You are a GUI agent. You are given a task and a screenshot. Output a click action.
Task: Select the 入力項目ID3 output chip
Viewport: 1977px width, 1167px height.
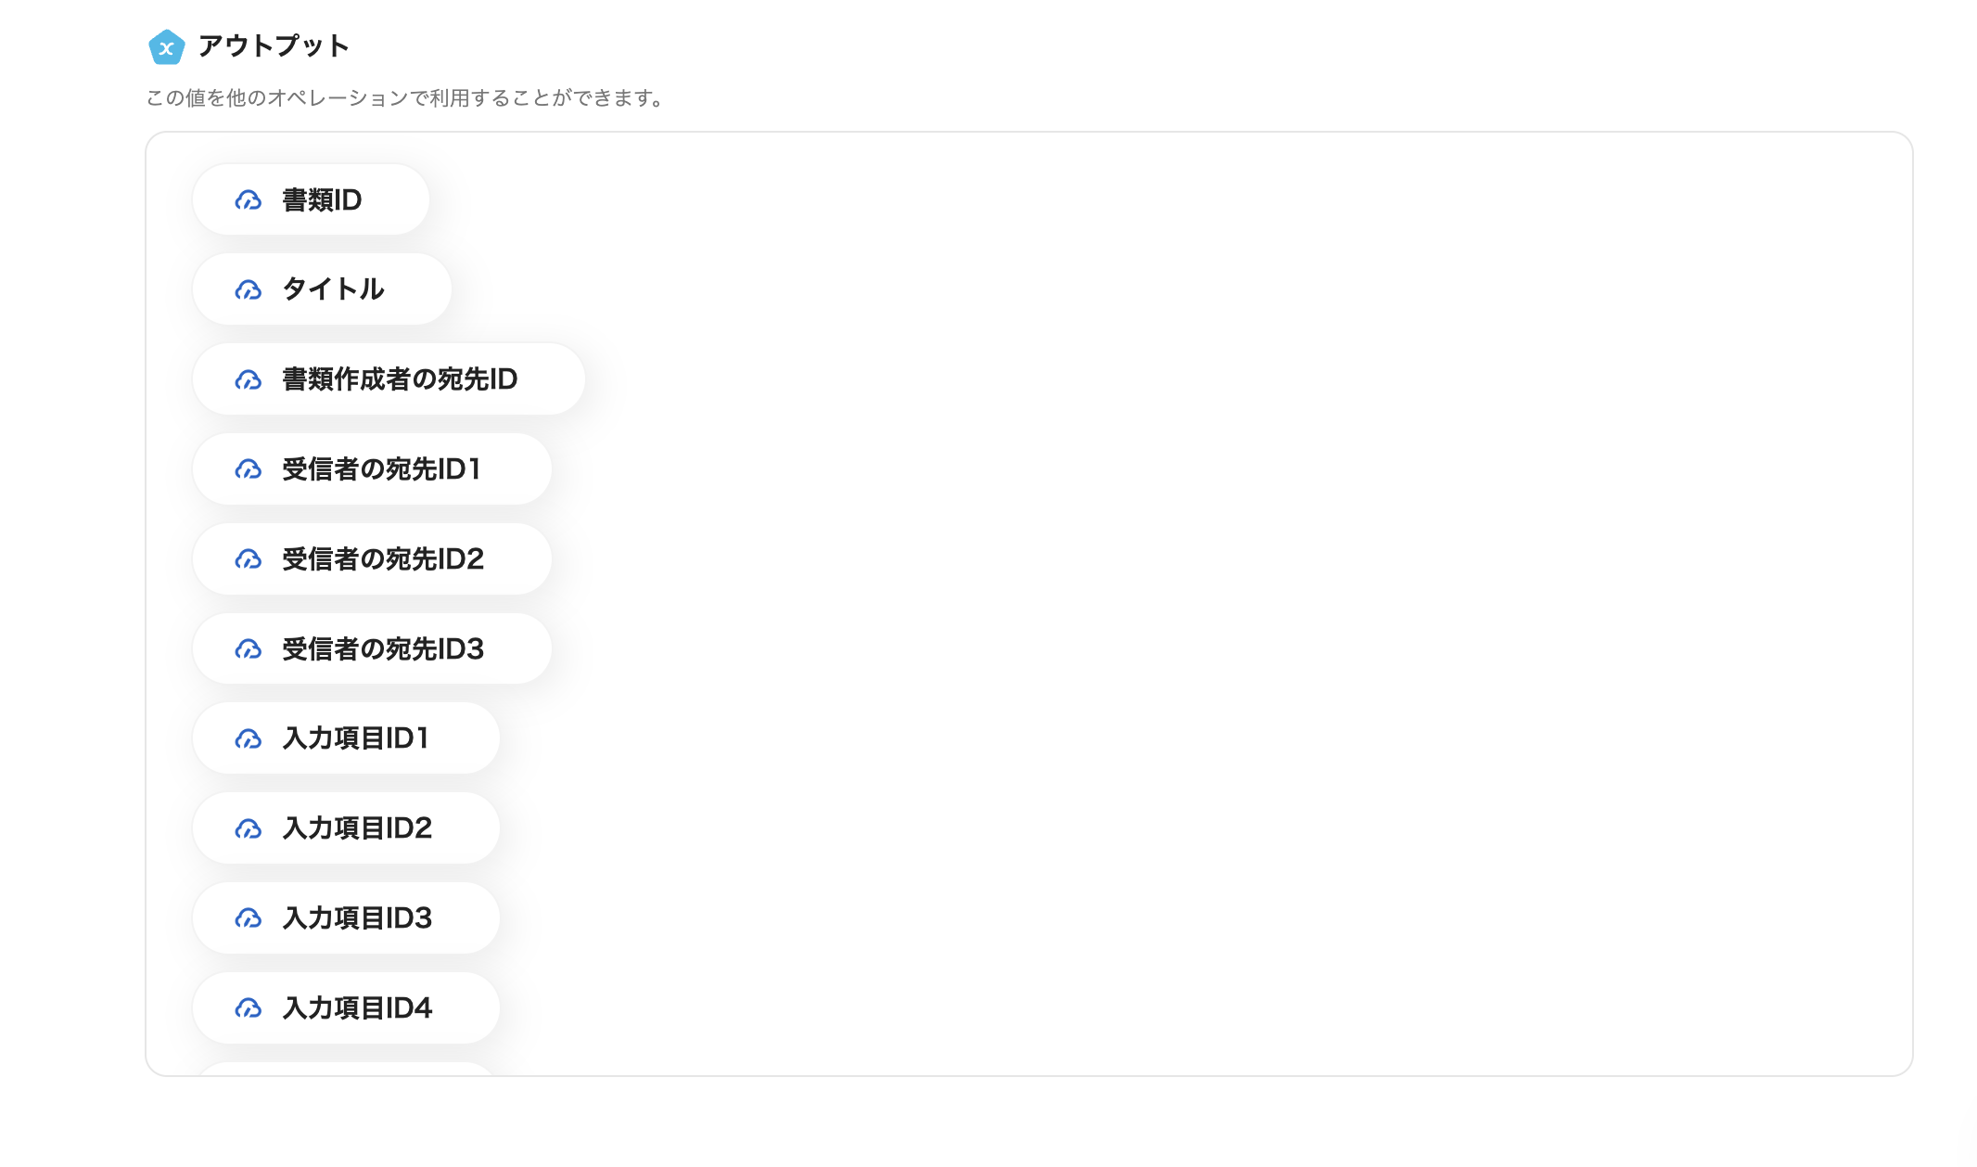[x=357, y=918]
